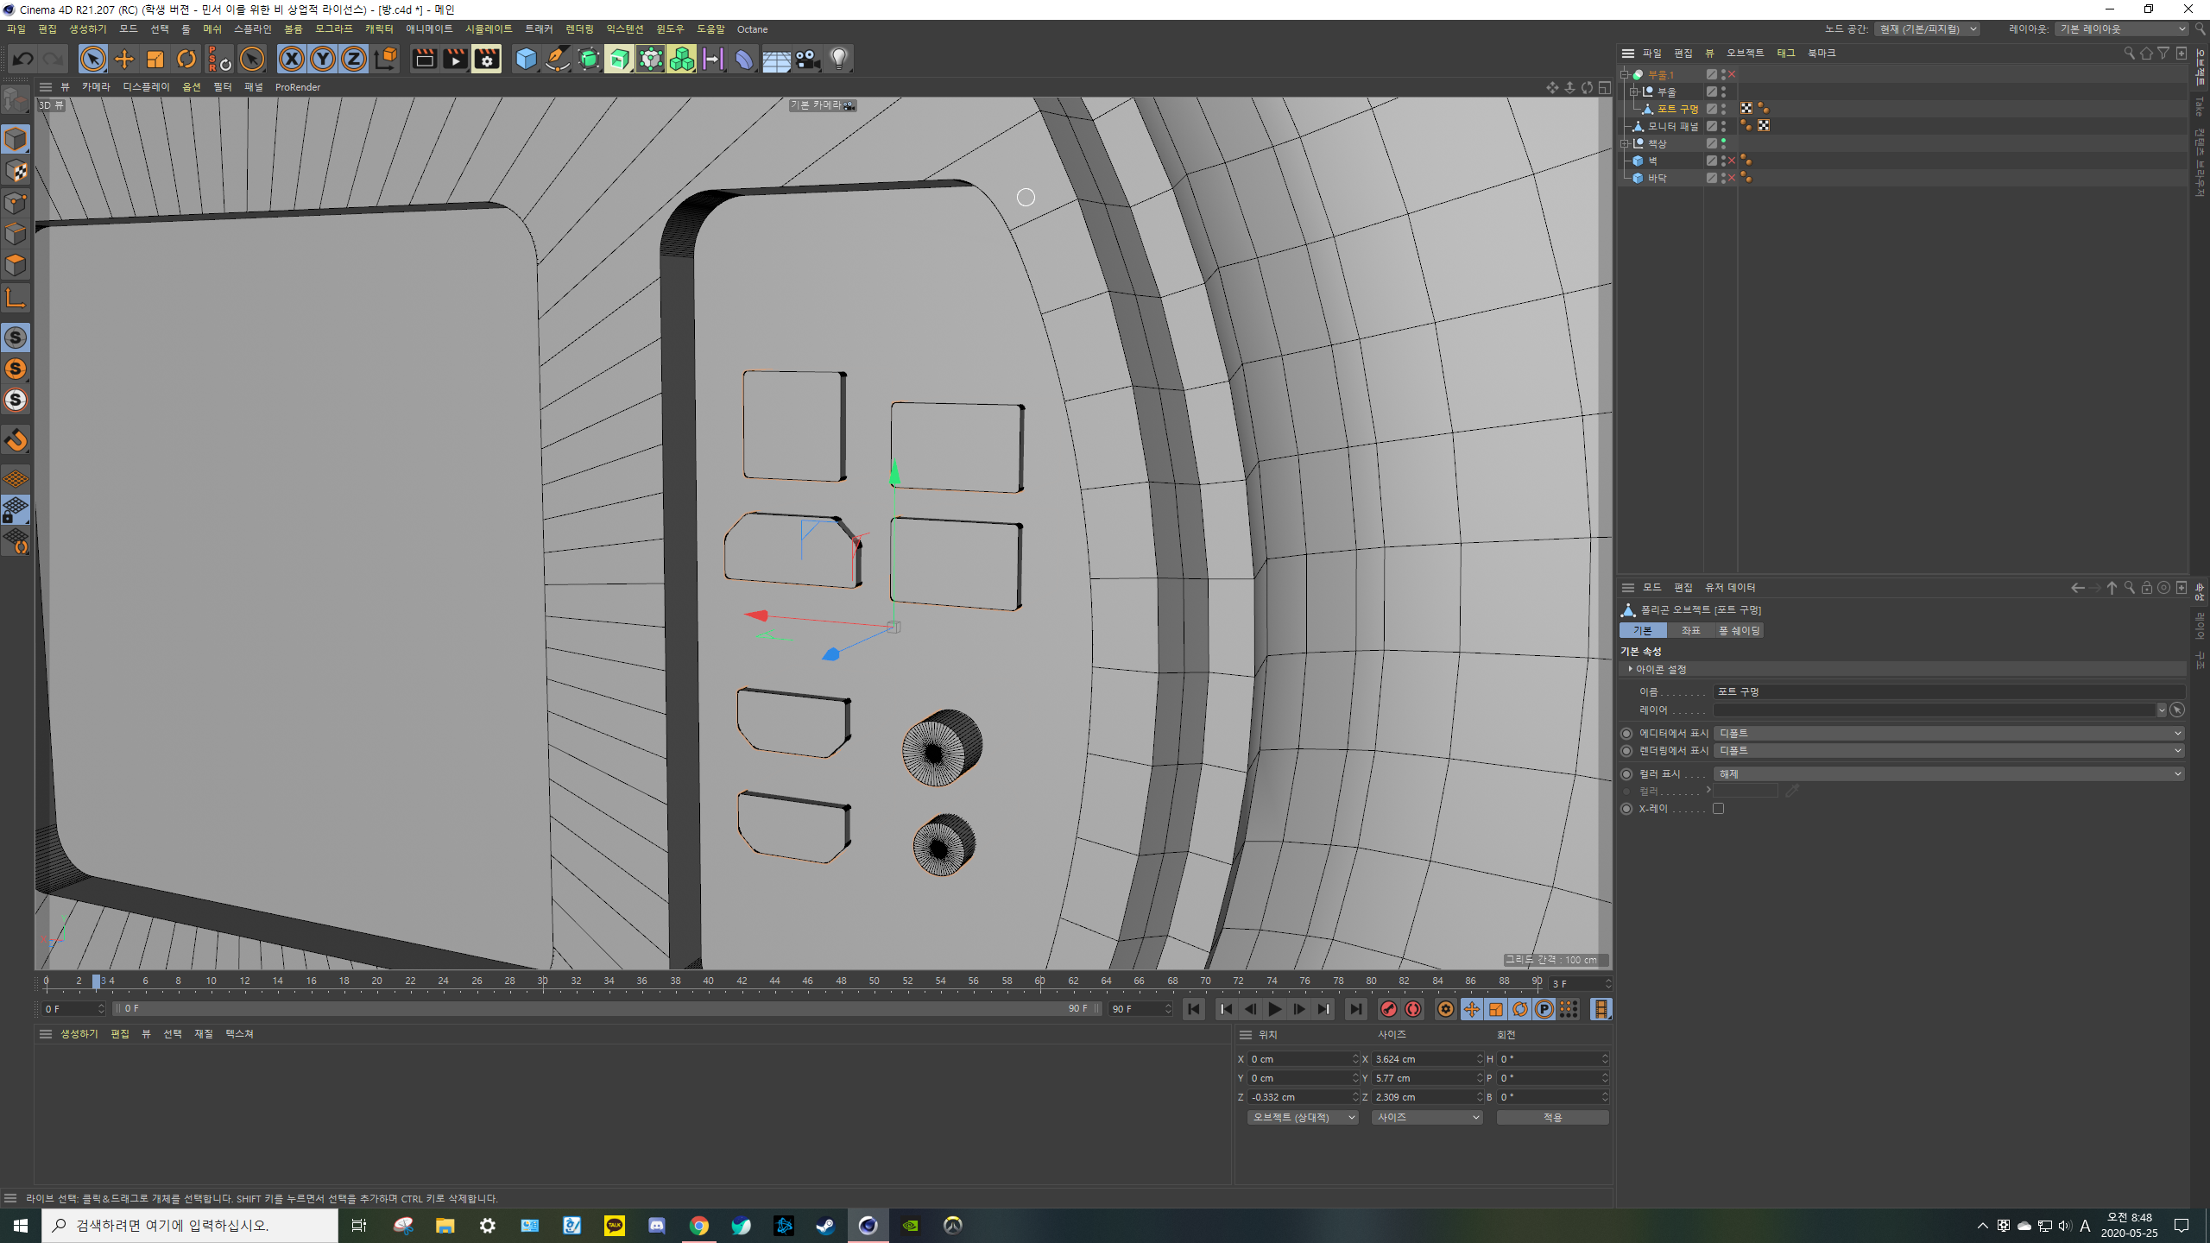Add a Cube primitive object

pyautogui.click(x=526, y=59)
